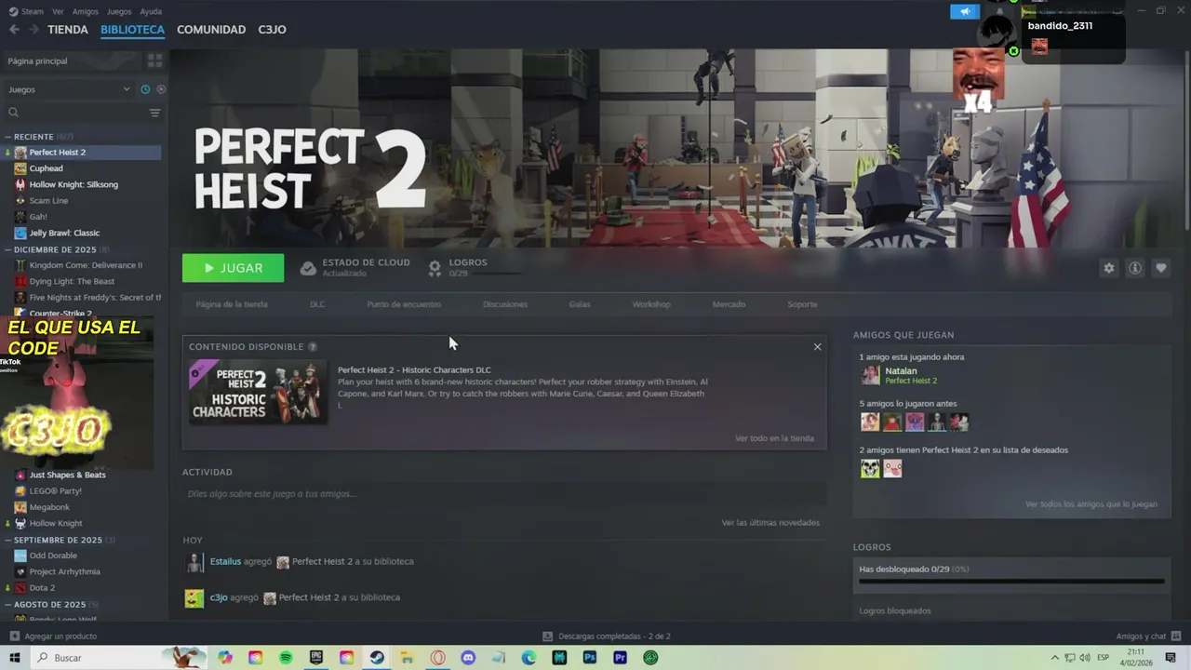Switch to the COMUNIDAD tab

(x=211, y=30)
